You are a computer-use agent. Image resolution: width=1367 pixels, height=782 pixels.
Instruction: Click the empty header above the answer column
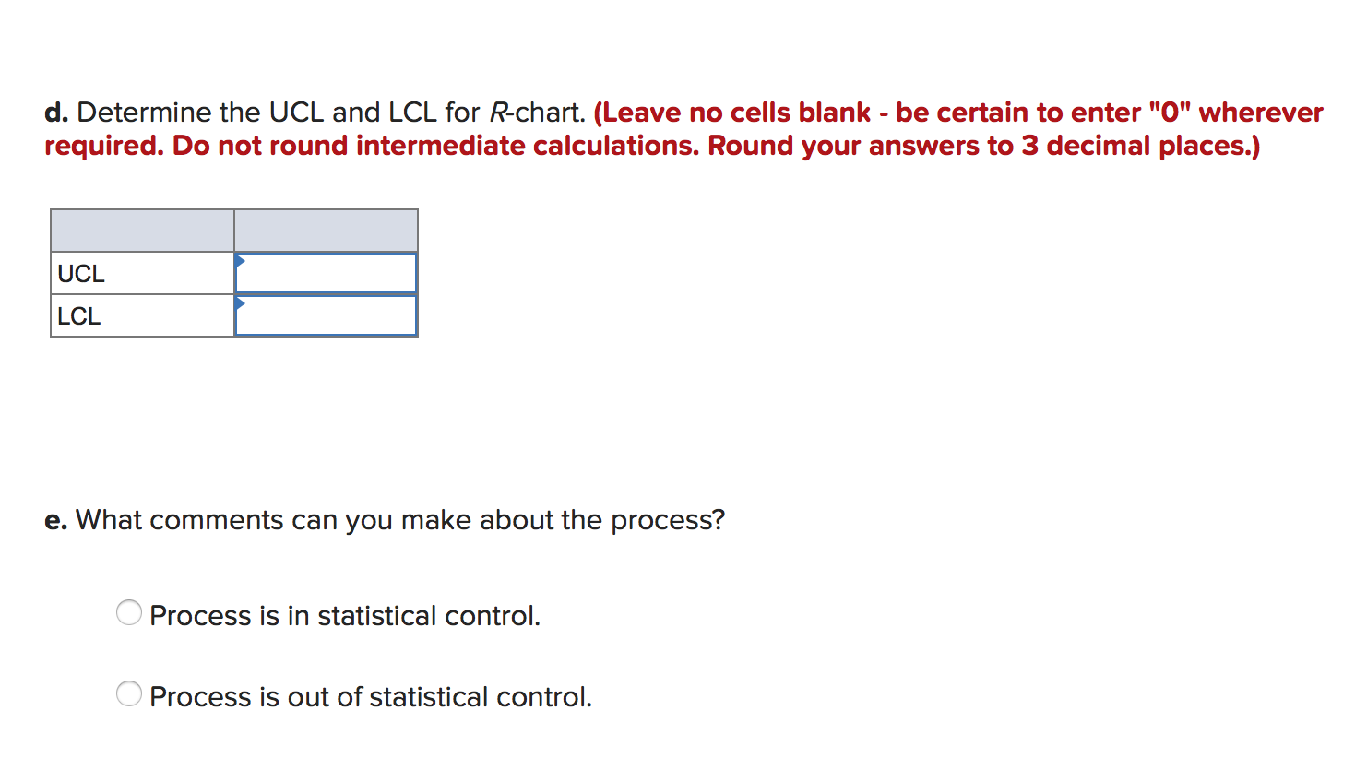325,230
